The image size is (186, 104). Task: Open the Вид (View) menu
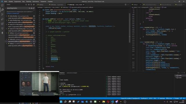click(x=24, y=1)
